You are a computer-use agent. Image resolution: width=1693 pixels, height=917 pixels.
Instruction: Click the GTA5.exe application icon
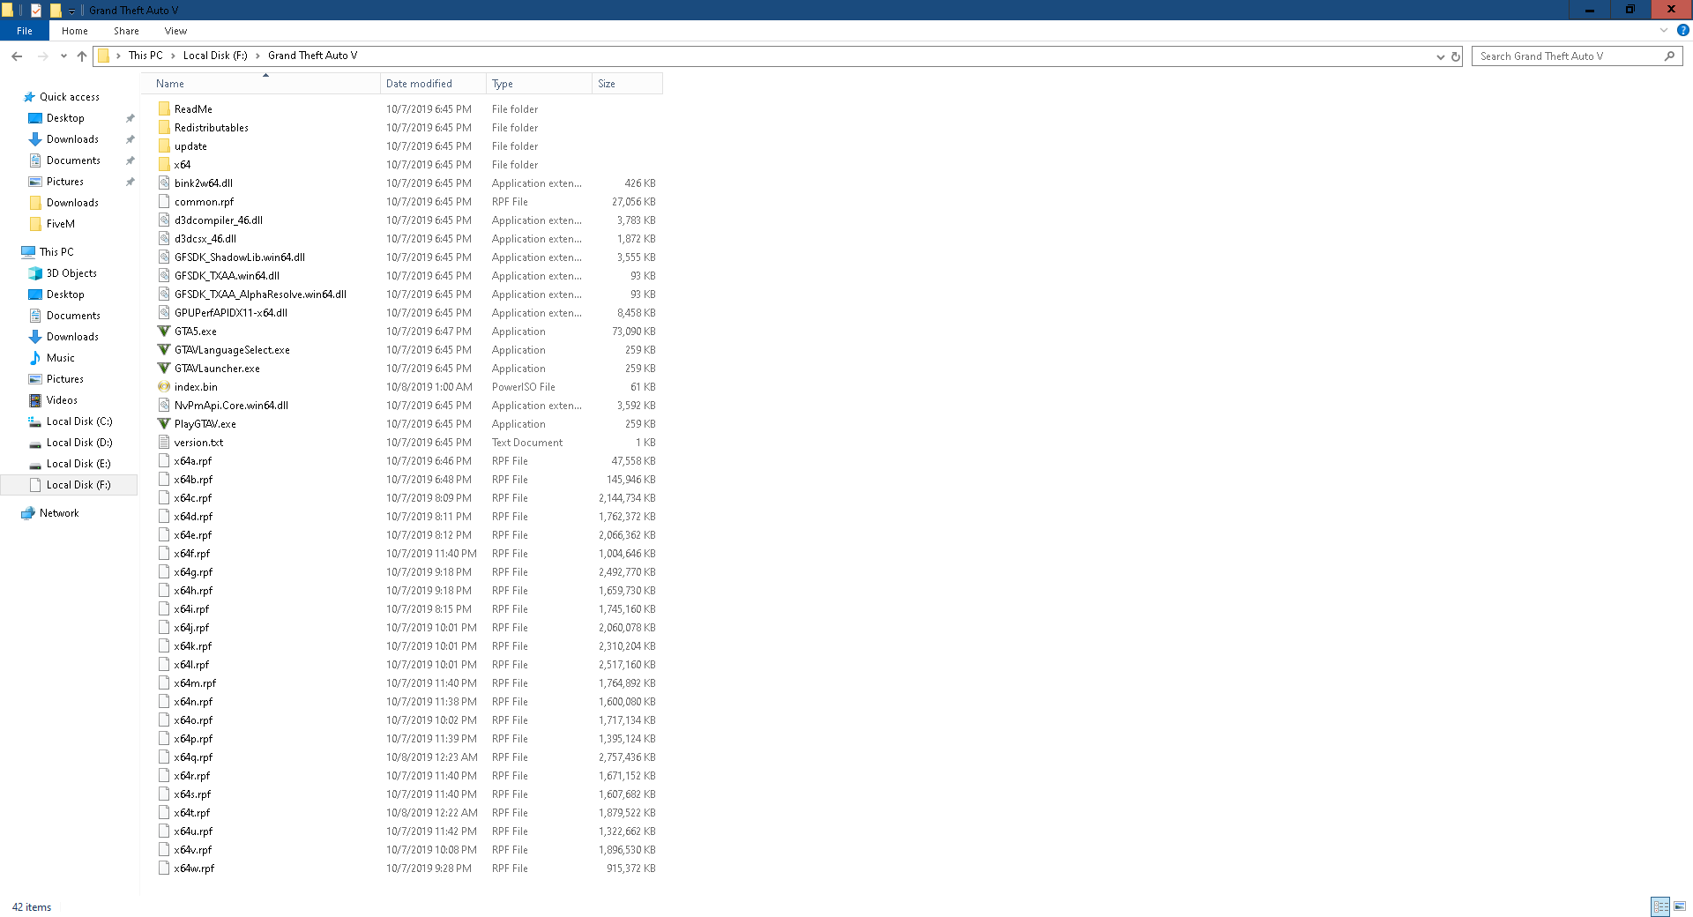(x=164, y=332)
